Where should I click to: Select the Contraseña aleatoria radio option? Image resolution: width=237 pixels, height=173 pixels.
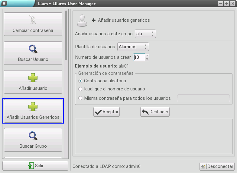[x=80, y=81]
